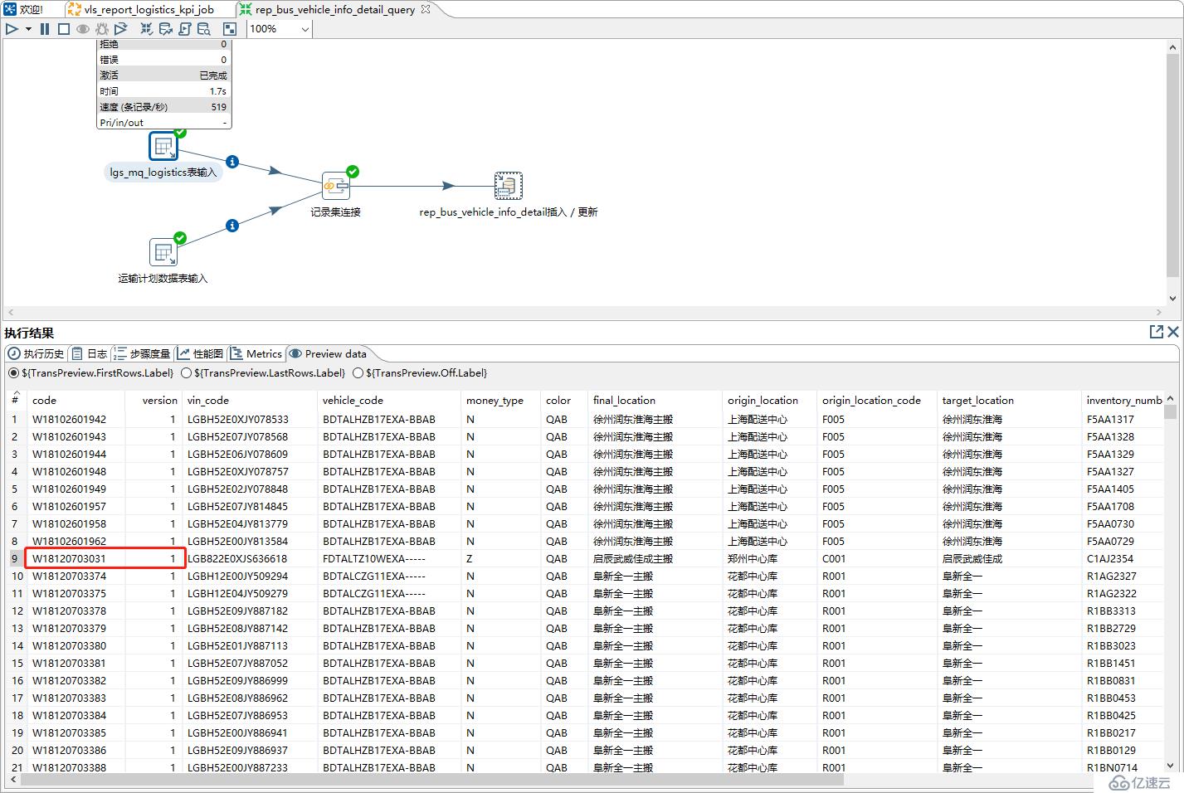This screenshot has height=793, width=1184.
Task: Click the explore database icon
Action: (x=204, y=29)
